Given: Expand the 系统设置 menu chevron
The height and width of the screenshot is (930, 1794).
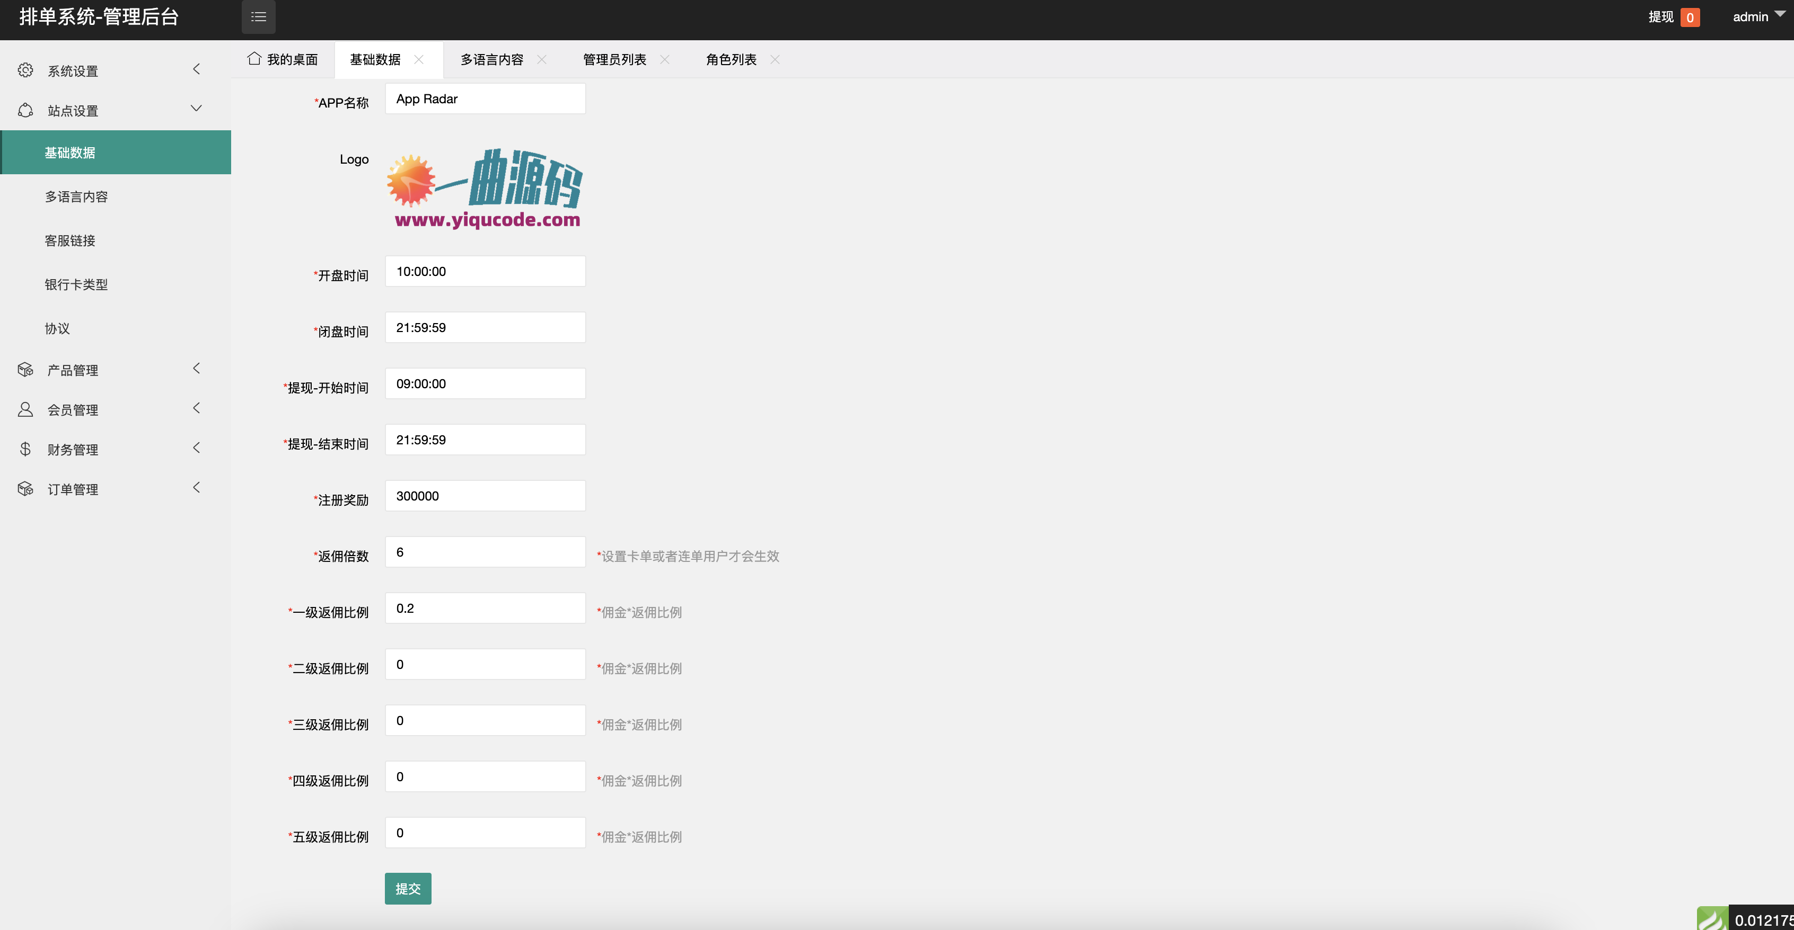Looking at the screenshot, I should 196,69.
